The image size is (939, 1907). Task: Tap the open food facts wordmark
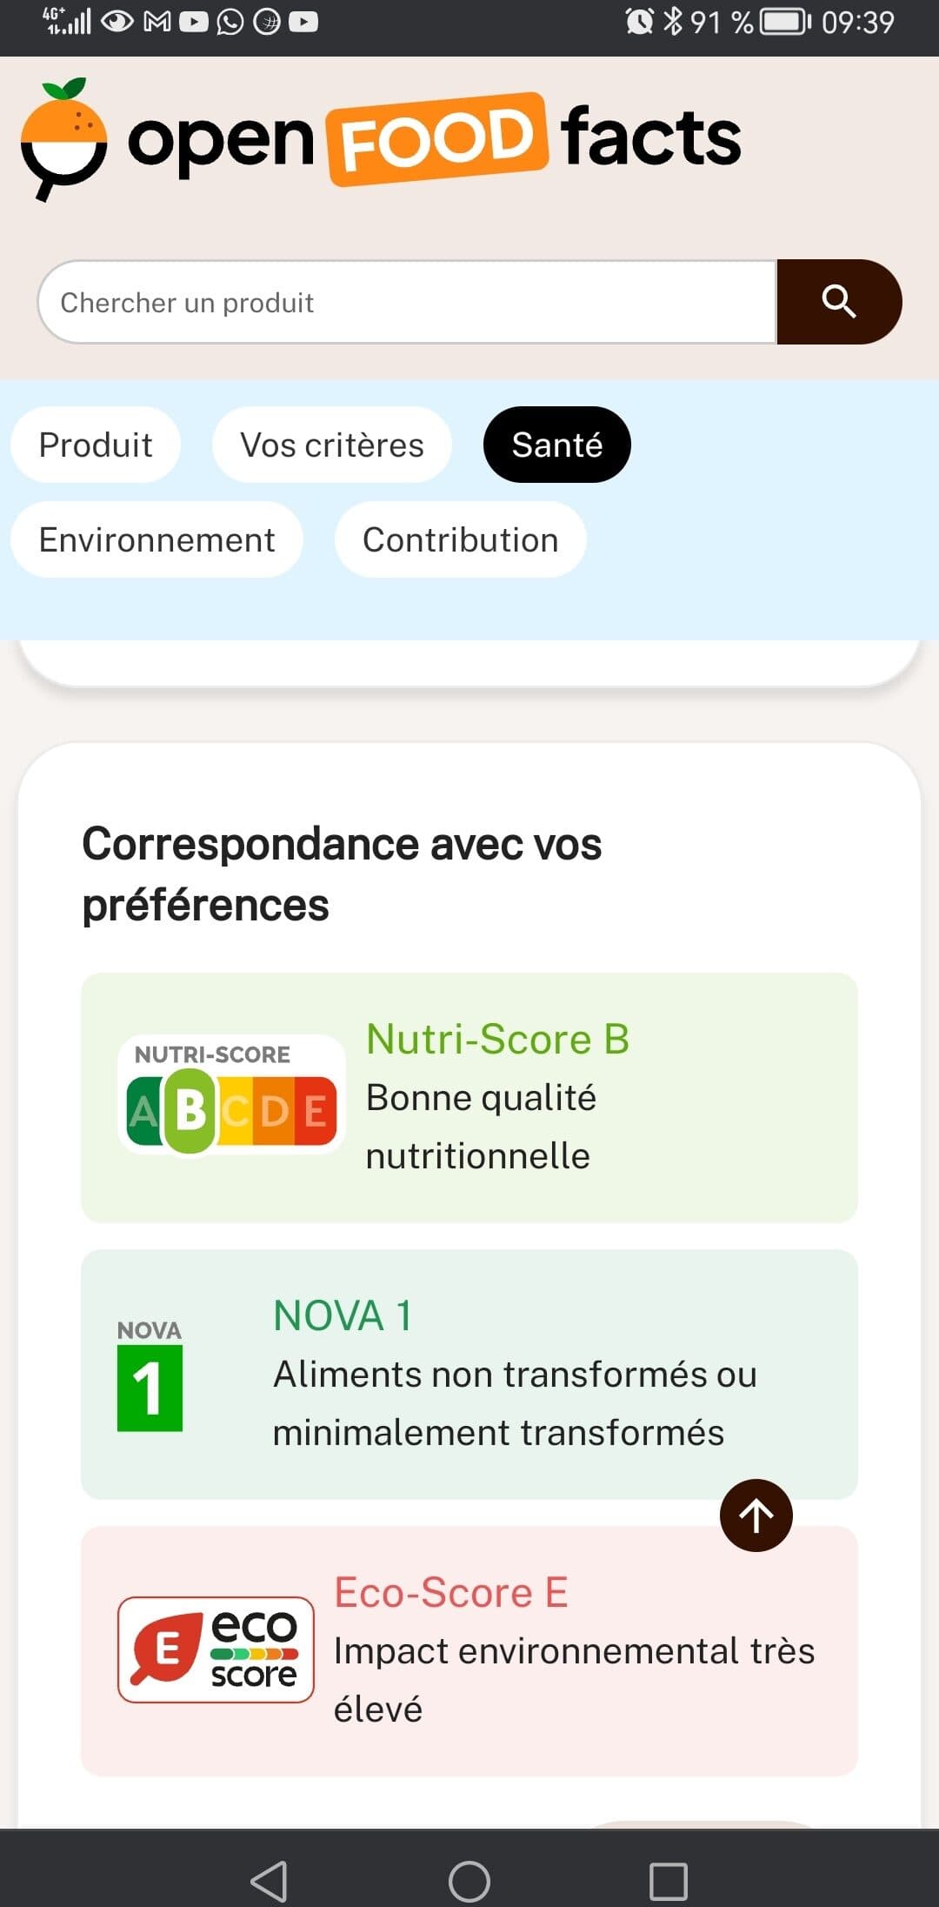click(x=435, y=138)
